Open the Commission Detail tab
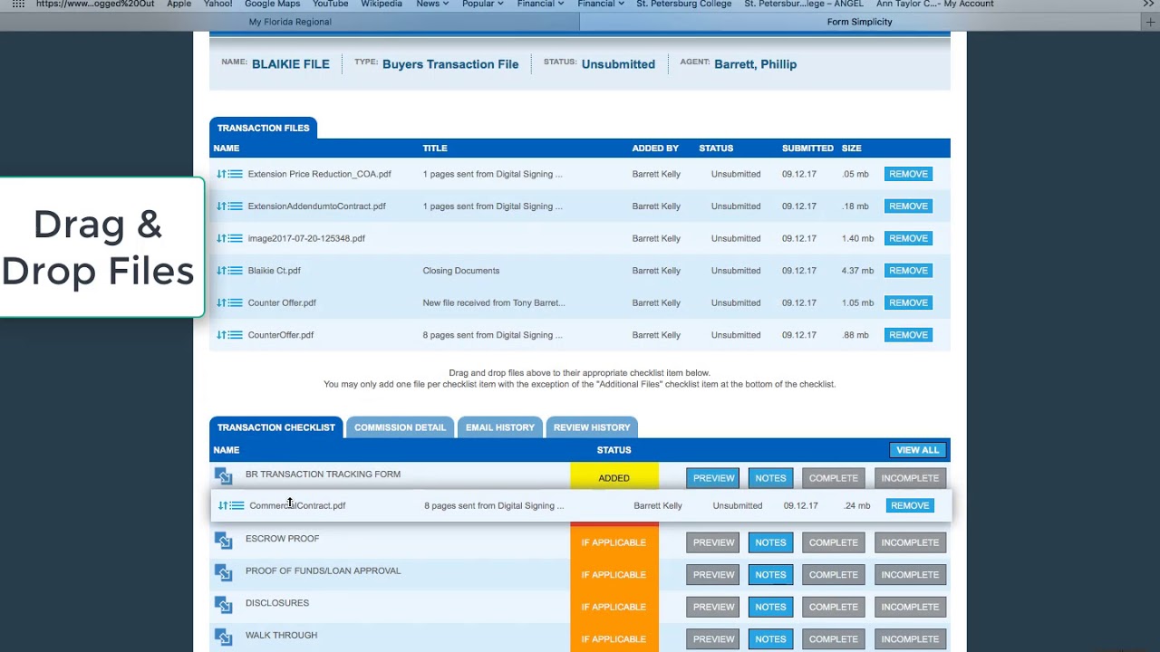Image resolution: width=1160 pixels, height=652 pixels. click(x=400, y=427)
